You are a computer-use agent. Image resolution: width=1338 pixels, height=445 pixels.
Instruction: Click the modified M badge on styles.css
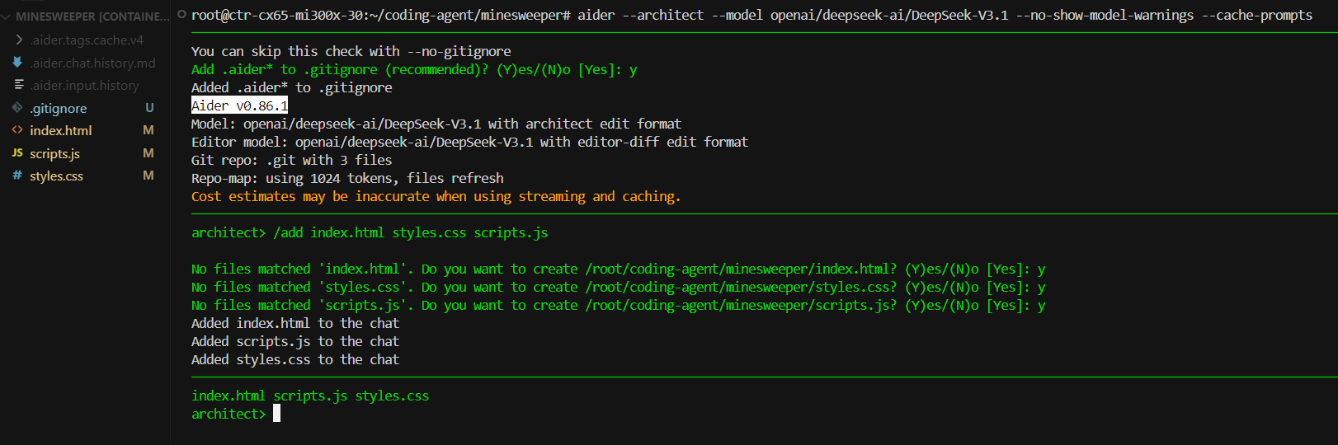[148, 176]
